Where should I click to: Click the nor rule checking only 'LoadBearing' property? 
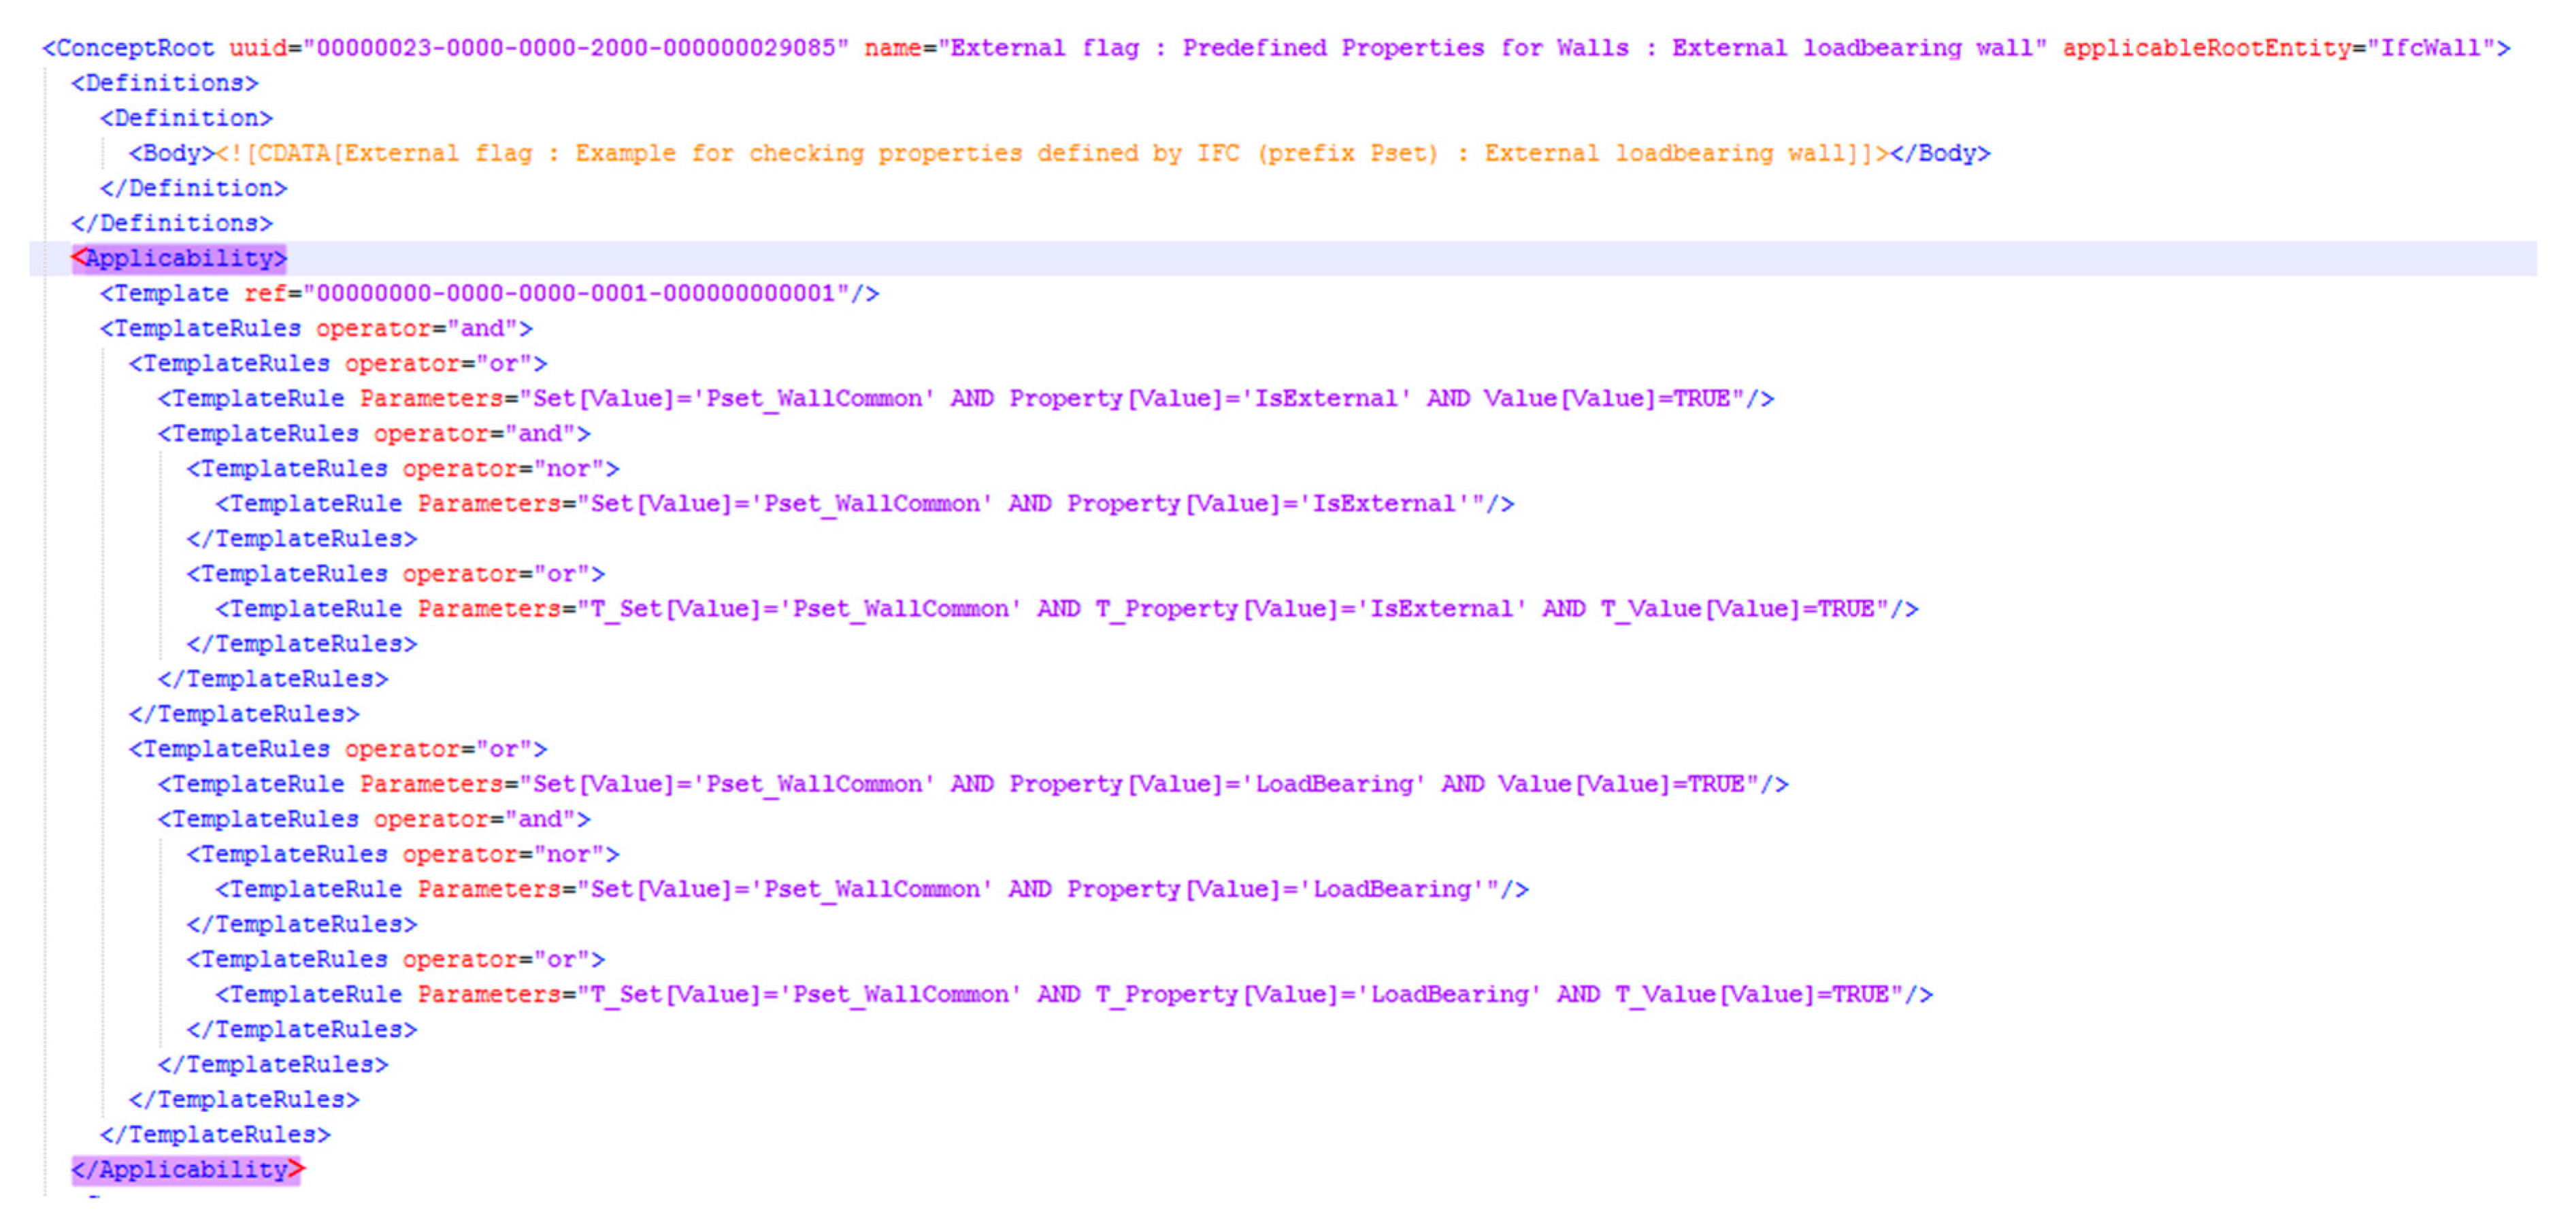pos(872,889)
